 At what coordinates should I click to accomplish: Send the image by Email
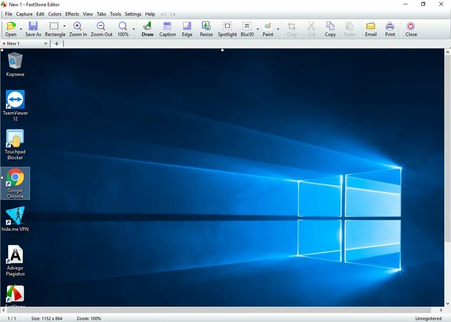371,29
